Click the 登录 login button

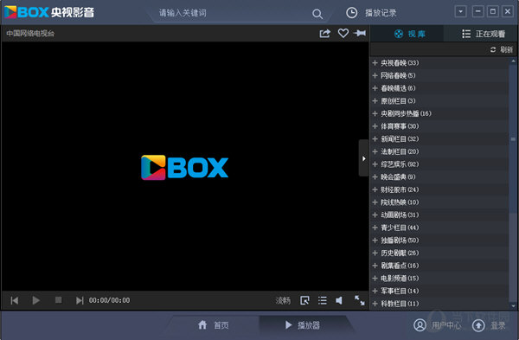489,325
